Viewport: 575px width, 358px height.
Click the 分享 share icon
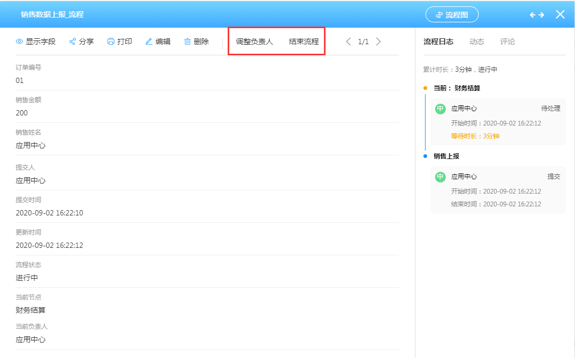(x=72, y=41)
